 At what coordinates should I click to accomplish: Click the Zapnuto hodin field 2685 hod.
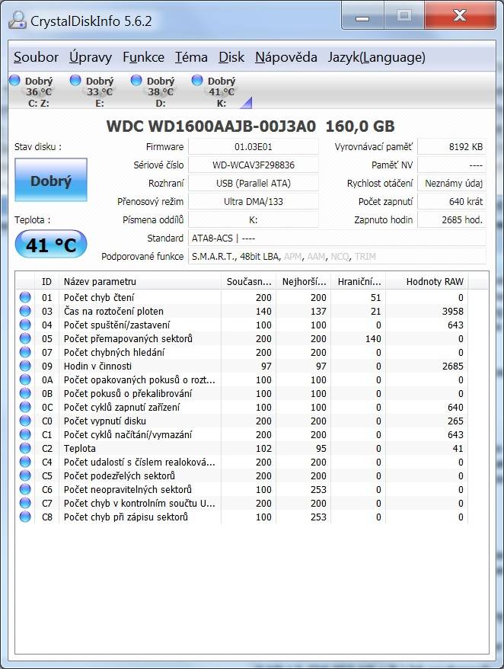point(451,220)
